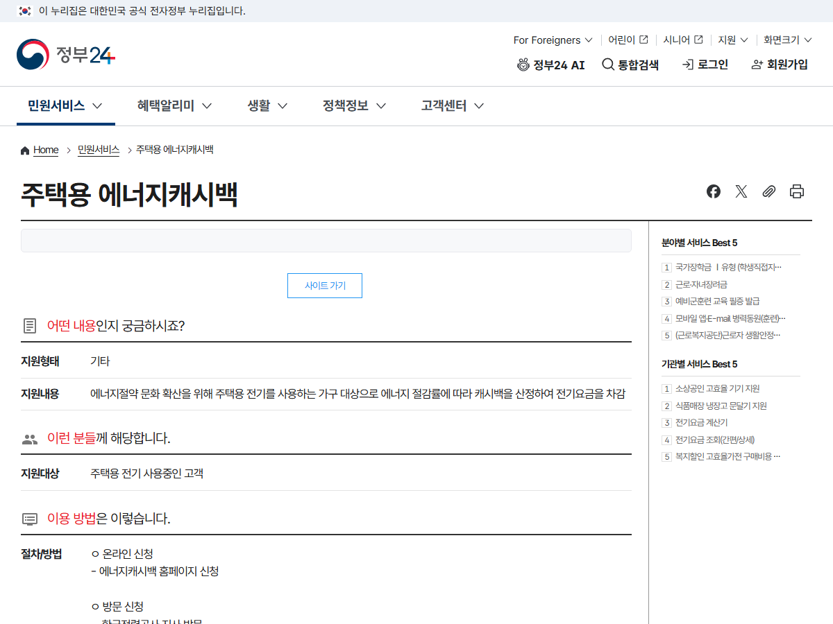
Task: Copy link with paperclip icon
Action: (x=769, y=191)
